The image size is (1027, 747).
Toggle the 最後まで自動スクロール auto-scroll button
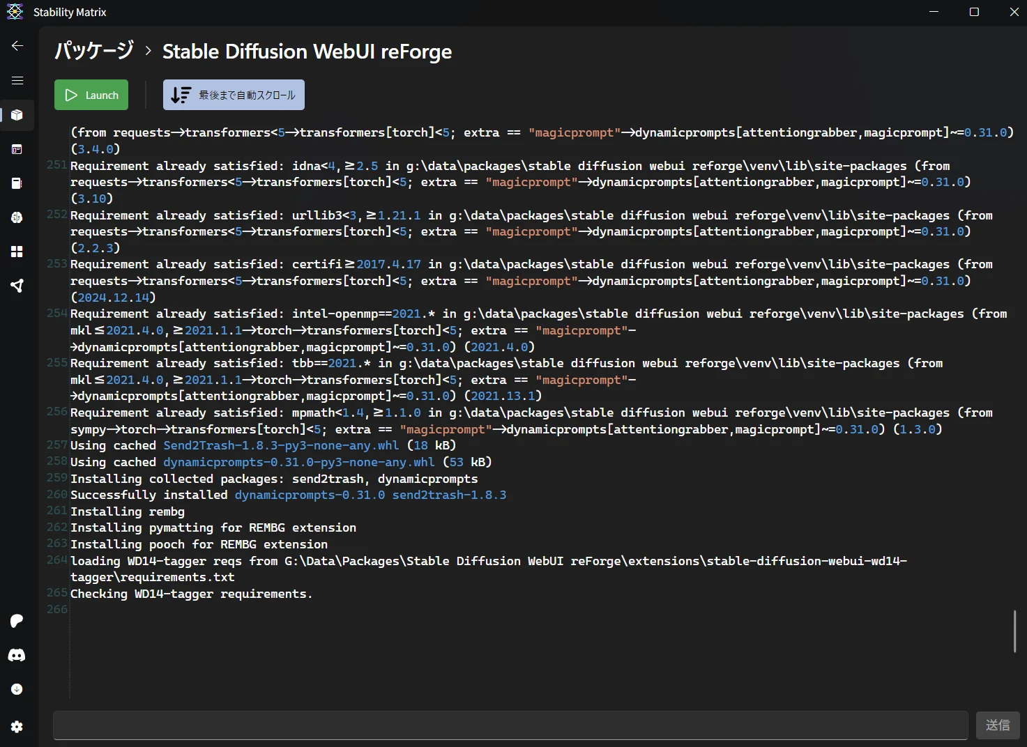(234, 95)
